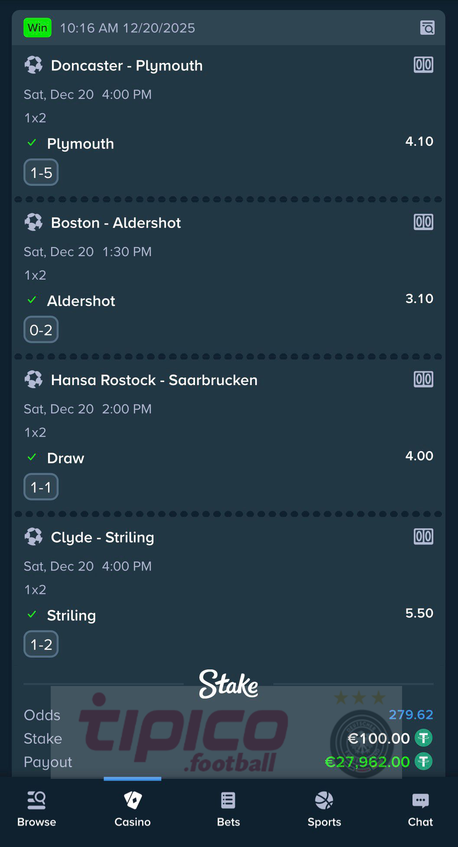
Task: Click the Win status badge
Action: (37, 27)
